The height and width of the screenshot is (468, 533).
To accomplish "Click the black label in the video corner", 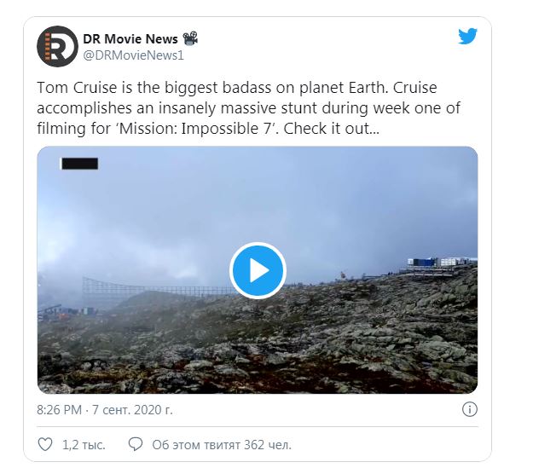I will pyautogui.click(x=79, y=163).
